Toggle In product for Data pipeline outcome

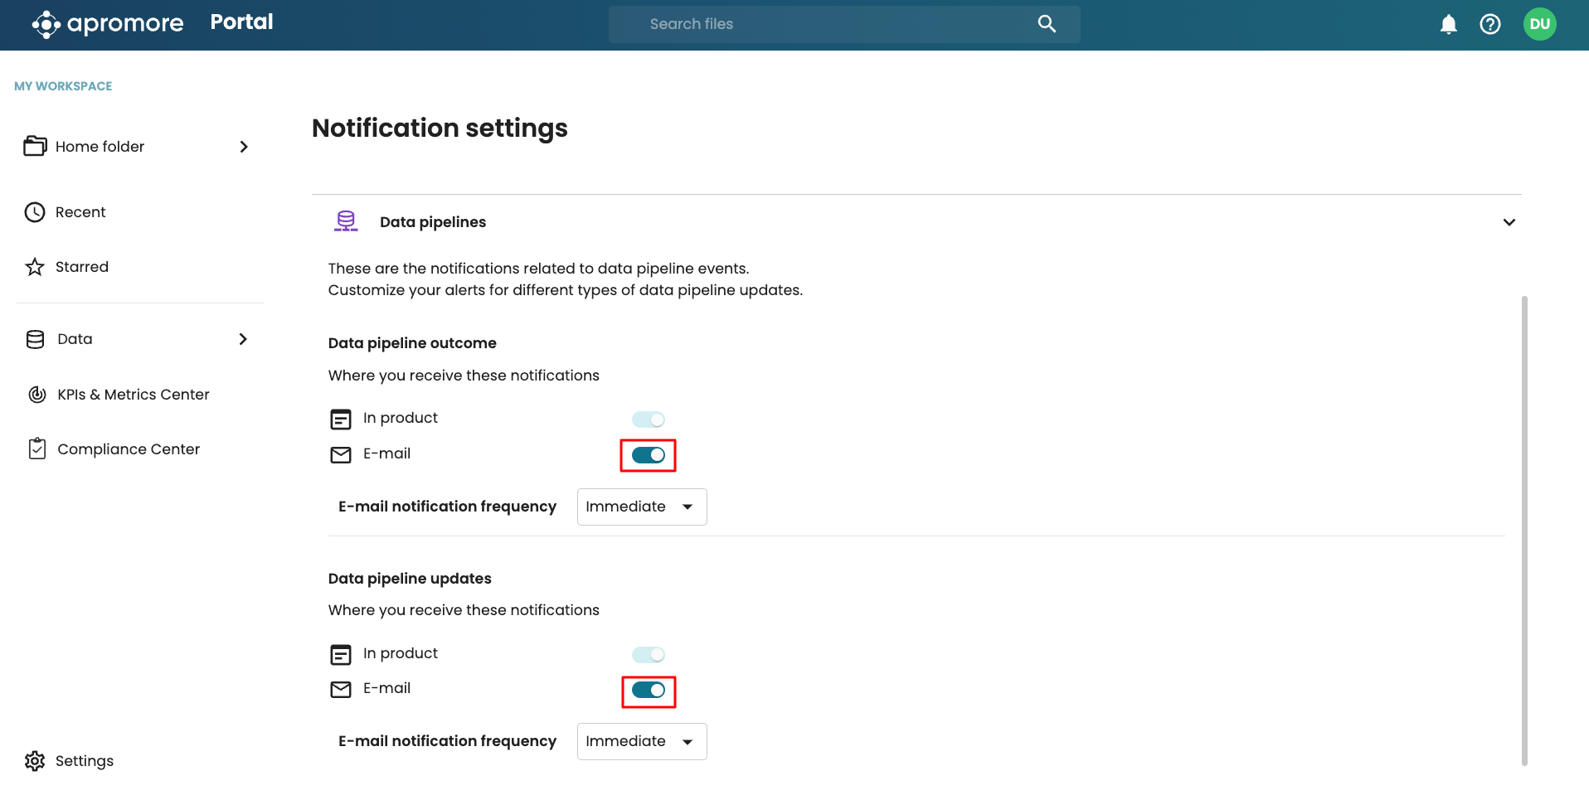tap(648, 419)
